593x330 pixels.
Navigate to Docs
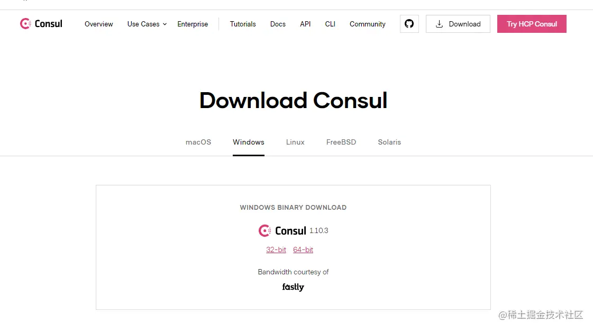tap(278, 24)
